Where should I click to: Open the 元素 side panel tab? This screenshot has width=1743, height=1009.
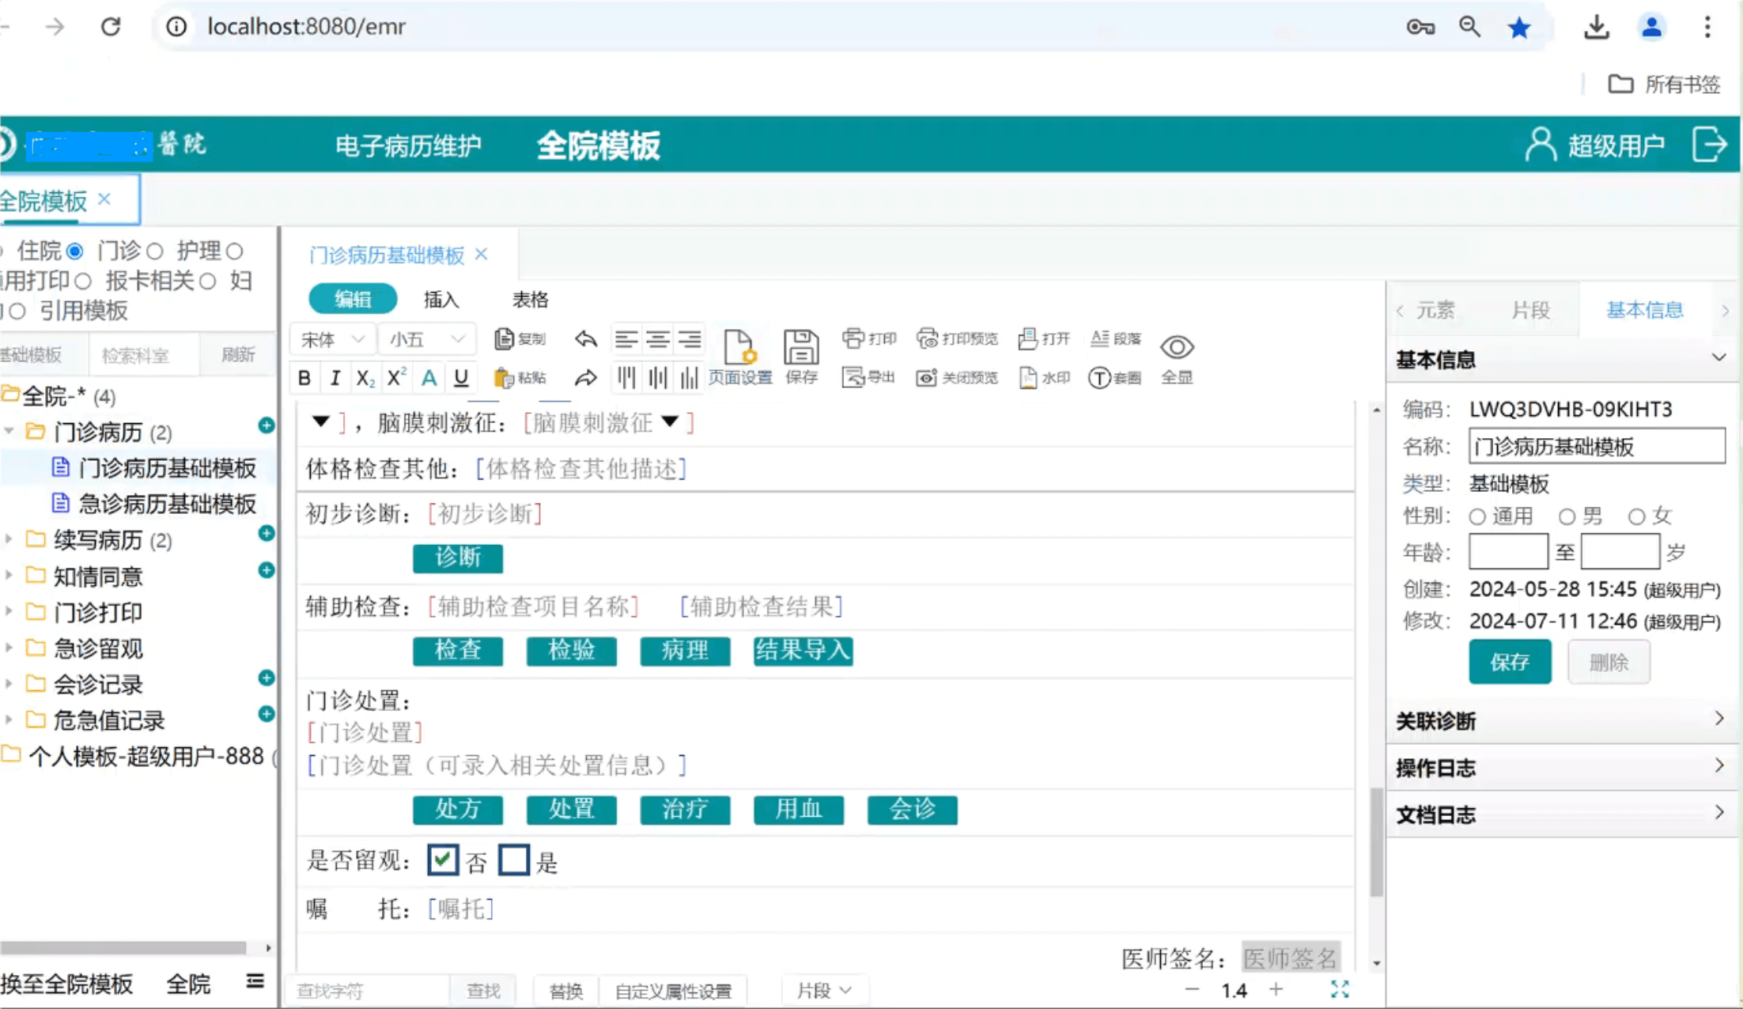[1435, 310]
